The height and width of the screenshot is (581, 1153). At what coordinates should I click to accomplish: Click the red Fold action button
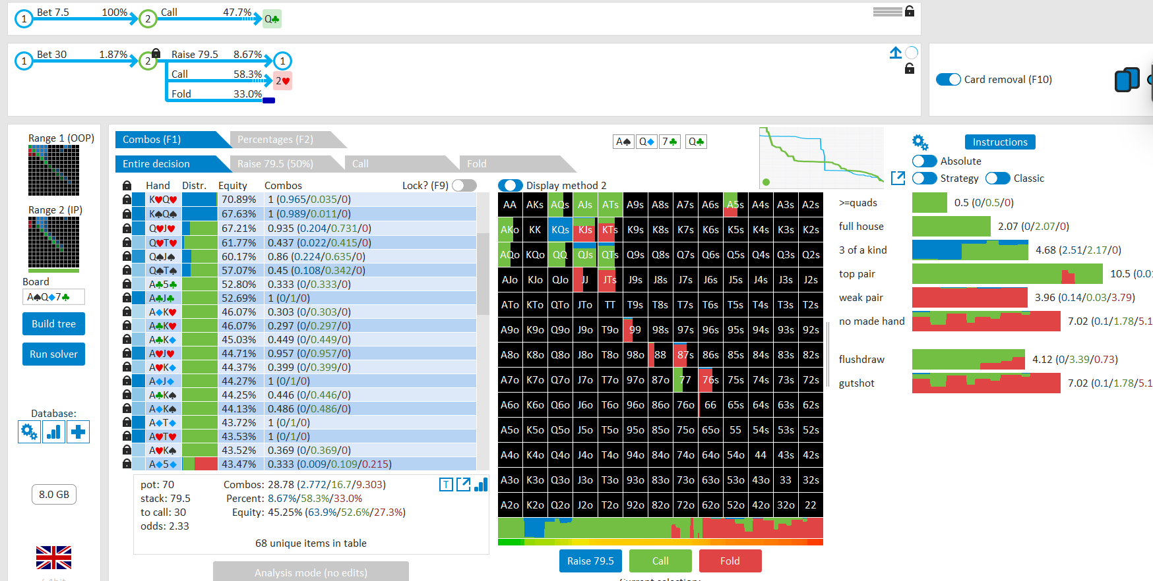click(x=730, y=561)
